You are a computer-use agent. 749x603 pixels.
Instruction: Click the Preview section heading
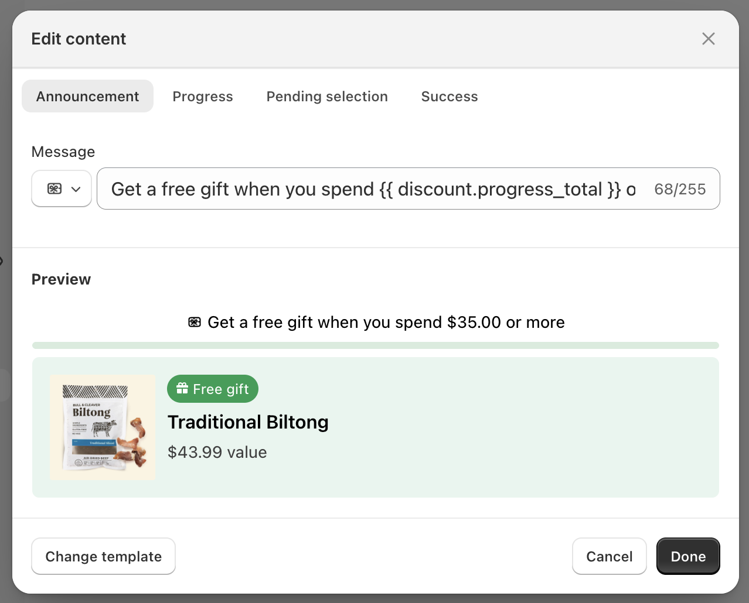(61, 279)
